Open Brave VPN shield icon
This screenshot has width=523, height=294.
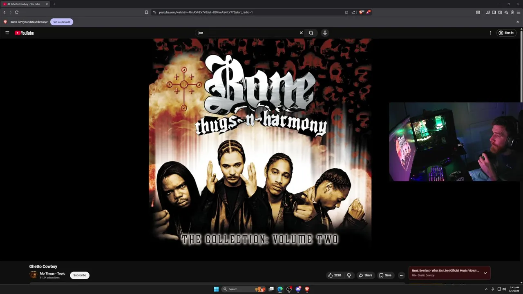tap(512, 12)
